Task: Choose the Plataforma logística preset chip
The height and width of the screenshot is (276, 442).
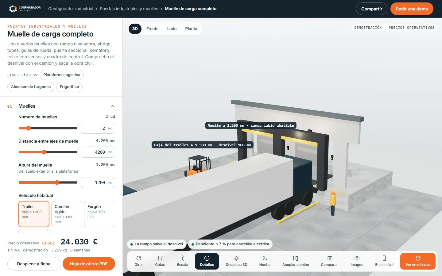Action: [62, 75]
